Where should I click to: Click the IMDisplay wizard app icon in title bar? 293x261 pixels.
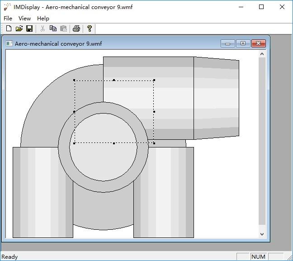7,7
